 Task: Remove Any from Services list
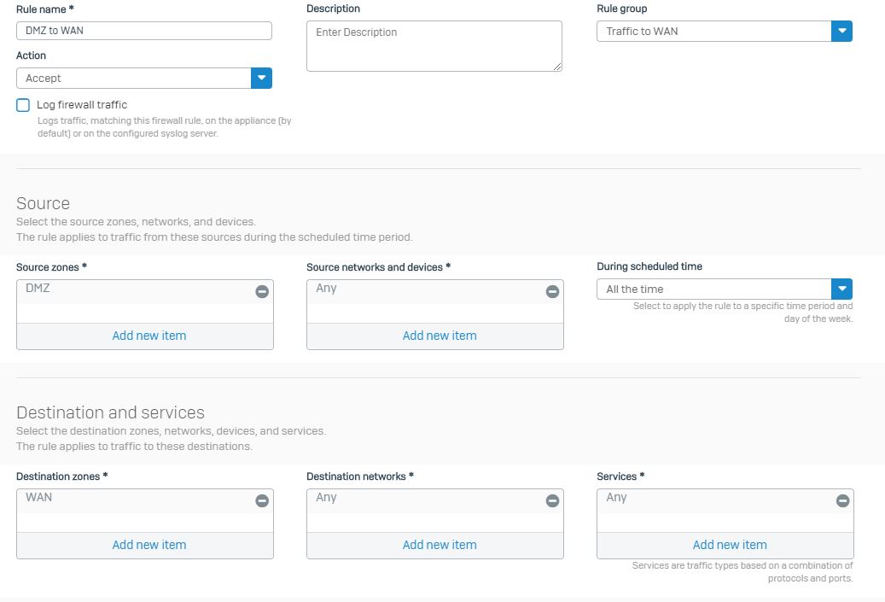tap(842, 501)
